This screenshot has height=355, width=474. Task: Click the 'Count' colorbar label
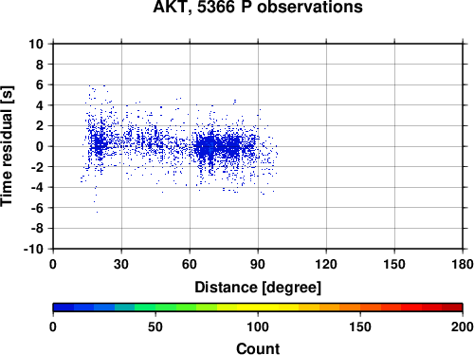[258, 348]
